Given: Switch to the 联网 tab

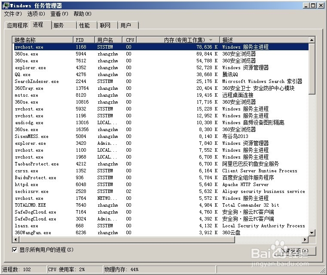Looking at the screenshot, I should pos(108,25).
